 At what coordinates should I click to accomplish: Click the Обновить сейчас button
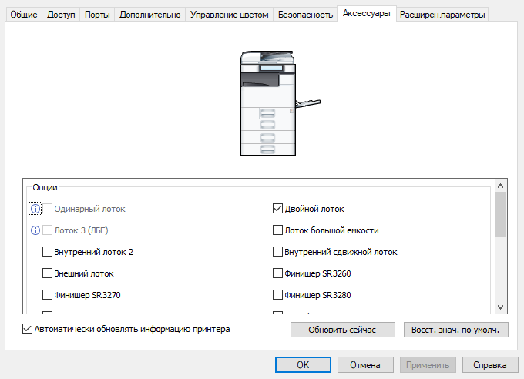343,330
